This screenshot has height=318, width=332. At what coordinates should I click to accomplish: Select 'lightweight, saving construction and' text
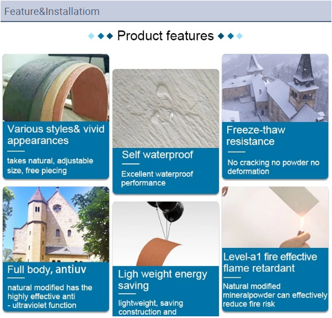click(151, 308)
